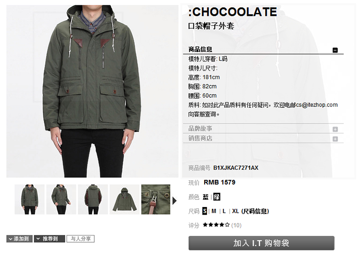
Task: Click the star rating icons
Action: coord(216,225)
